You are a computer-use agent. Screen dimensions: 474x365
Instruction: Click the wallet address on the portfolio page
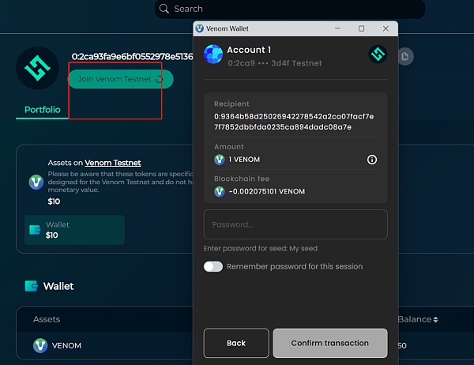[x=132, y=57]
